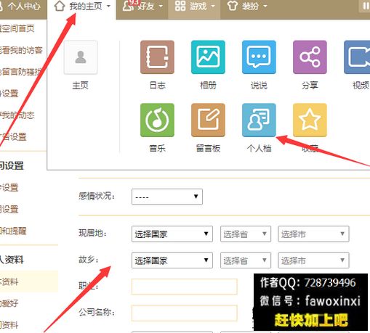Open the 视频 video icon
370x333 pixels.
357,57
